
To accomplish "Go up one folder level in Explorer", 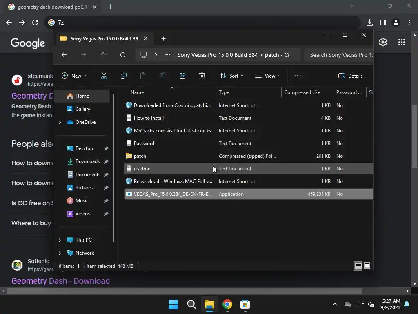I will (103, 55).
